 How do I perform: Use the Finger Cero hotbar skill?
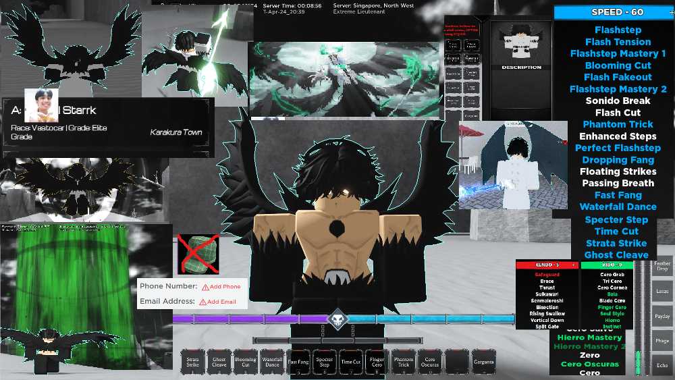[377, 362]
